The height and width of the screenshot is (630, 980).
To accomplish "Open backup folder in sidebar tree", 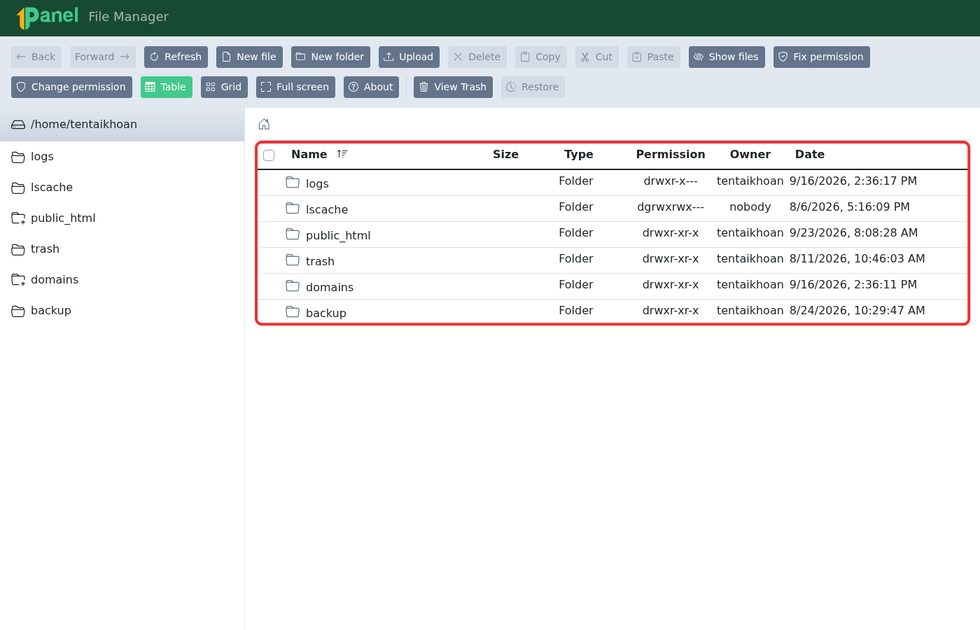I will coord(122,311).
